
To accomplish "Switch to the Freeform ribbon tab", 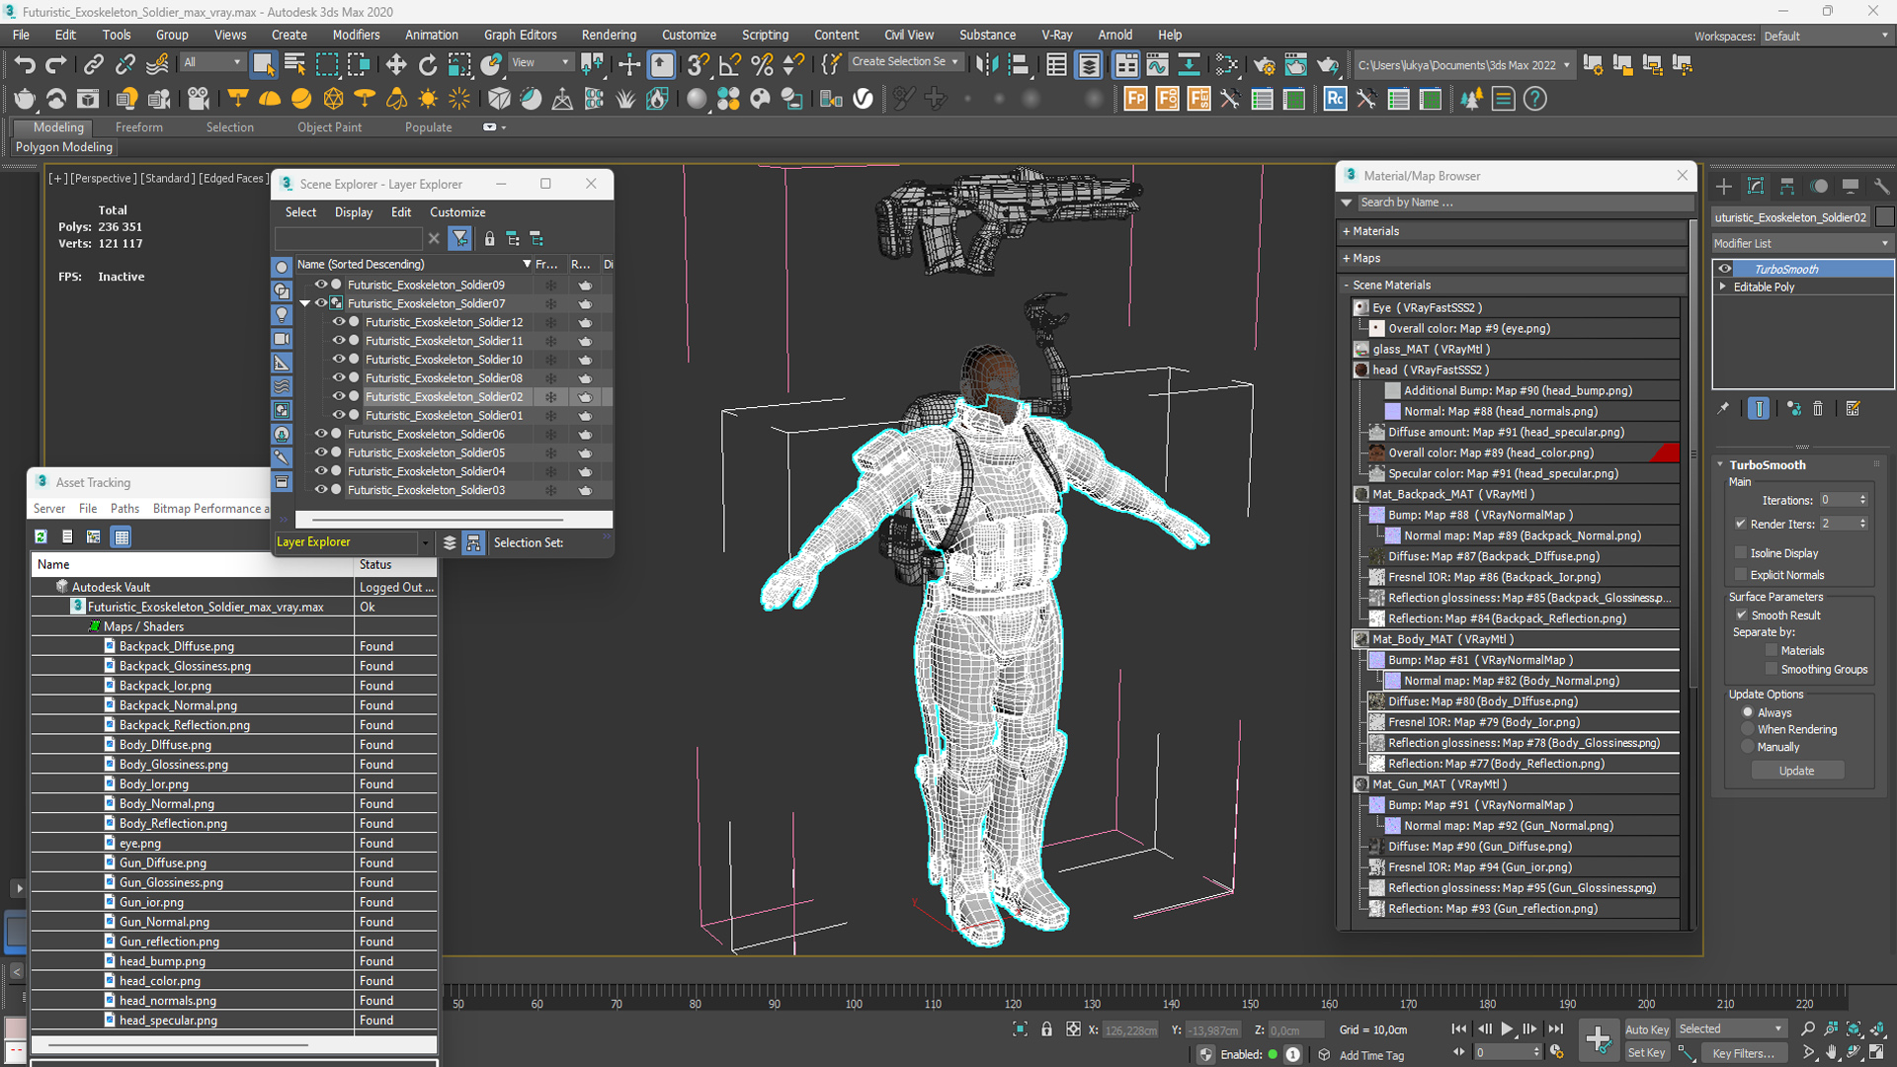I will [x=138, y=127].
